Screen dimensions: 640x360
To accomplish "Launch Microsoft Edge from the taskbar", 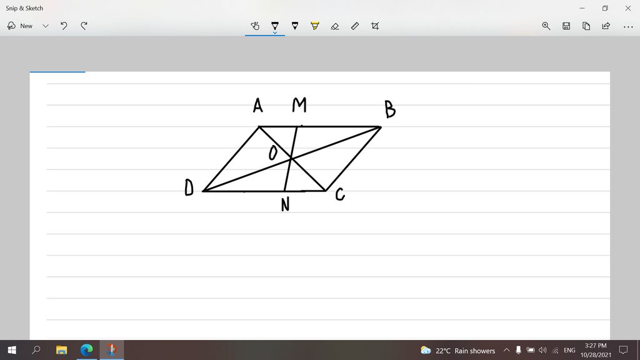I will click(x=86, y=350).
